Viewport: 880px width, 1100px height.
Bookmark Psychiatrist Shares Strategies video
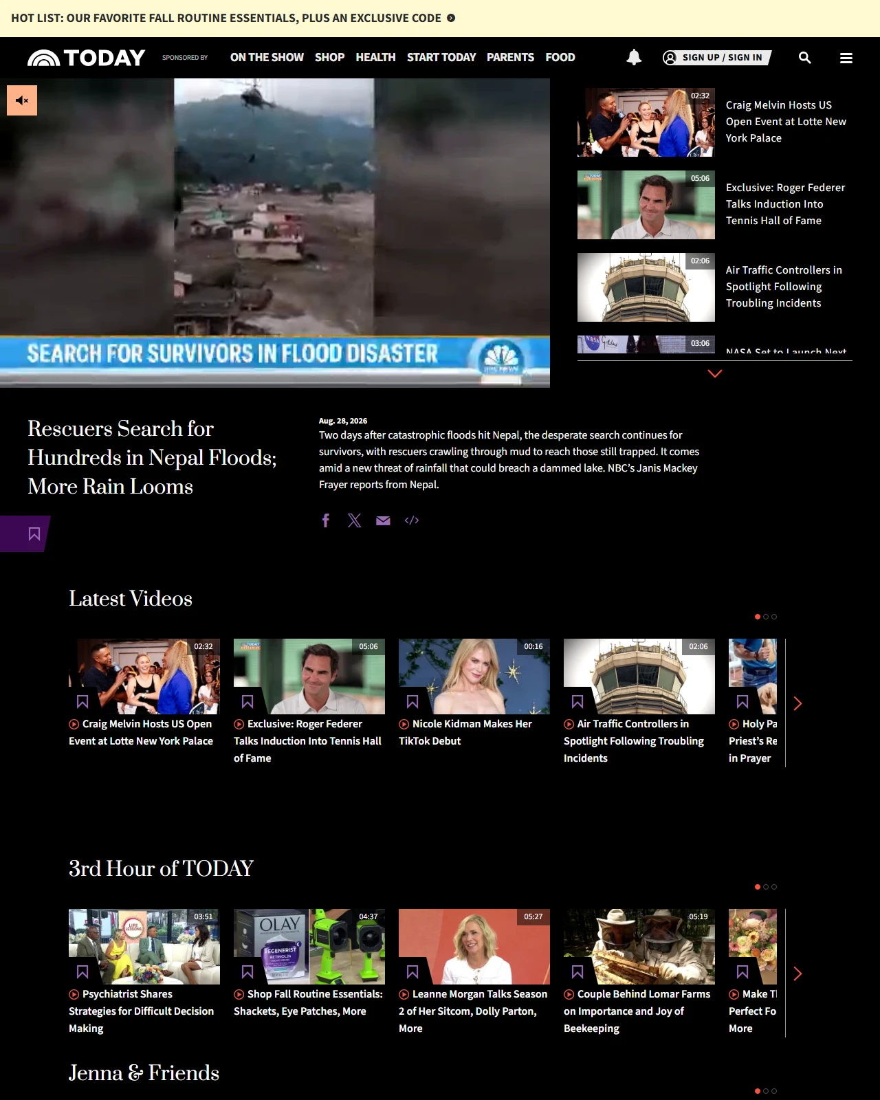click(82, 972)
